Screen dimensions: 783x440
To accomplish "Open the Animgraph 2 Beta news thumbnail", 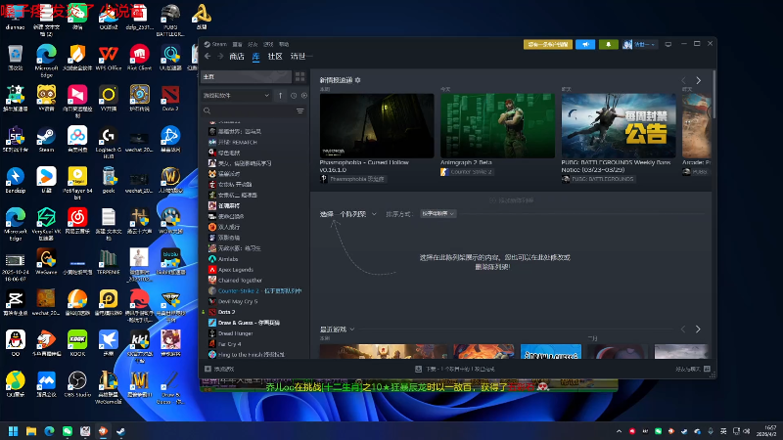I will pyautogui.click(x=497, y=126).
